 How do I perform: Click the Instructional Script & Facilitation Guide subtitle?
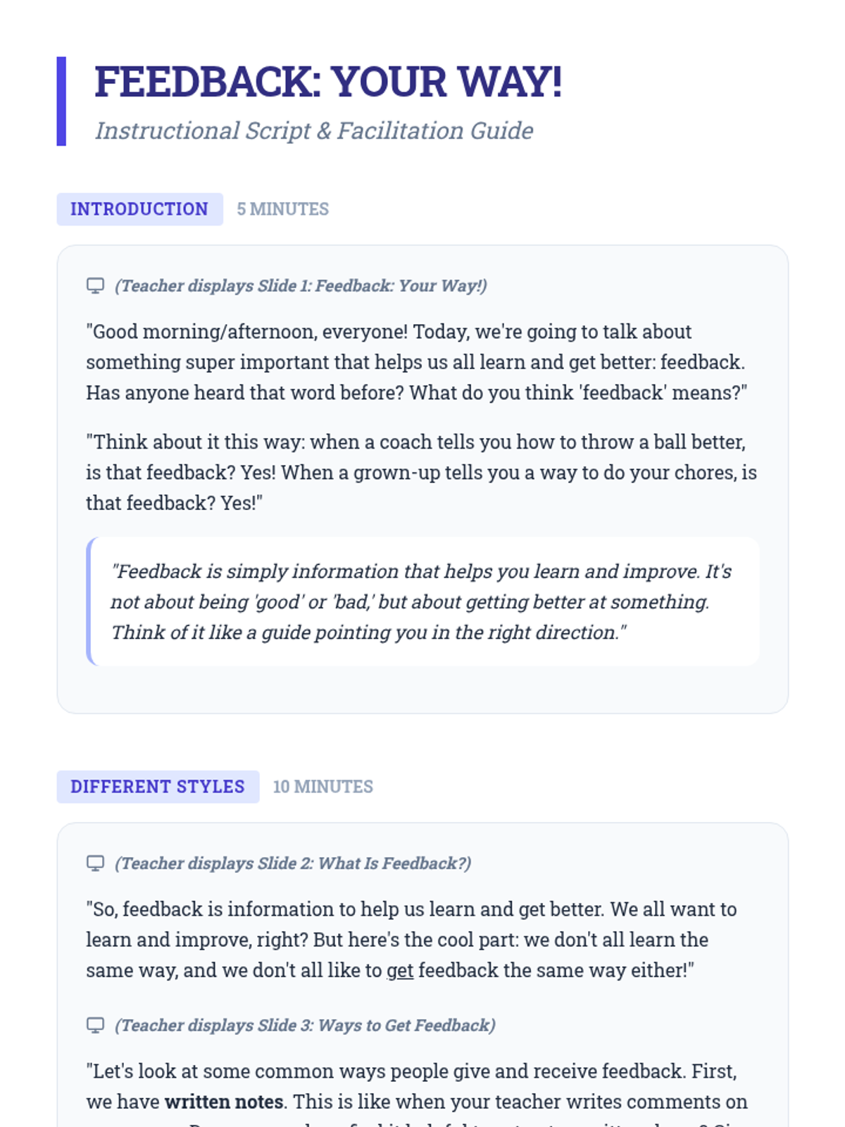coord(314,131)
